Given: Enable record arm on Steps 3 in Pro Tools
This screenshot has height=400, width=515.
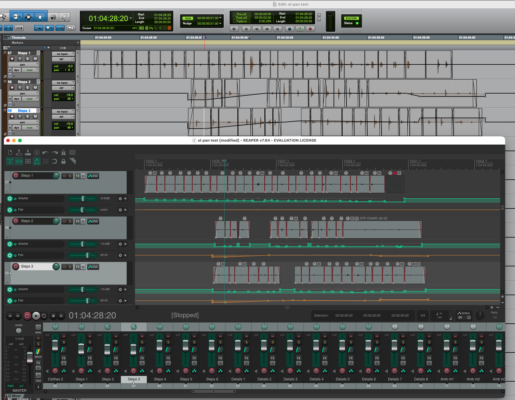Looking at the screenshot, I should [12, 116].
